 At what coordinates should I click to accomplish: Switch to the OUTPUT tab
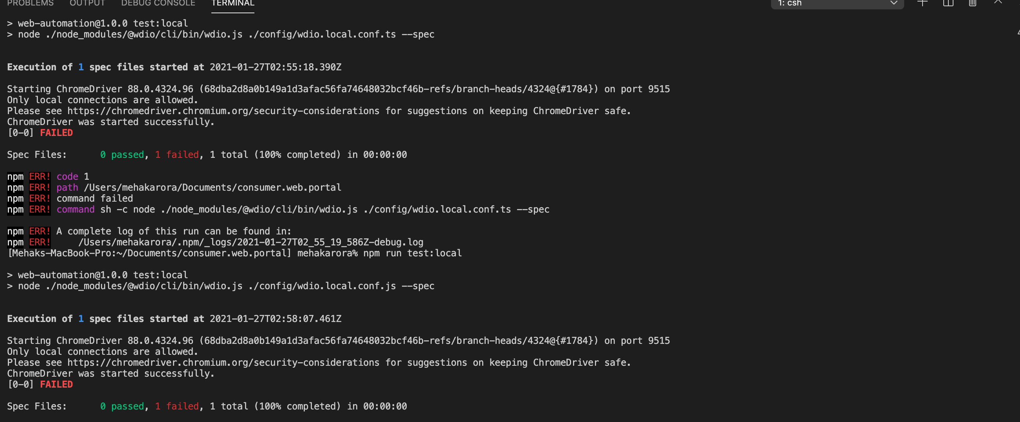coord(87,3)
